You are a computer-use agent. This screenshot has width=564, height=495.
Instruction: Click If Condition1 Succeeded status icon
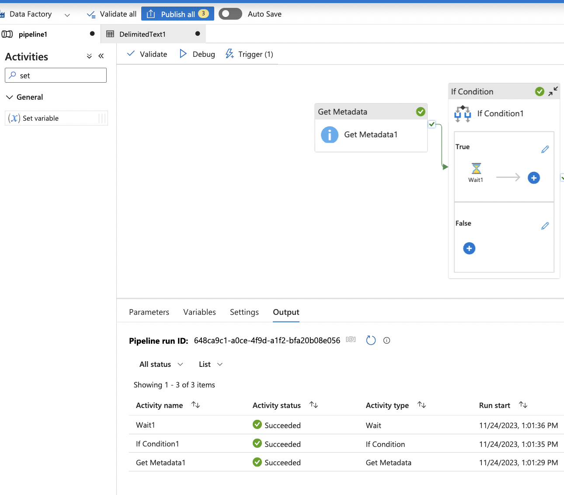tap(257, 443)
